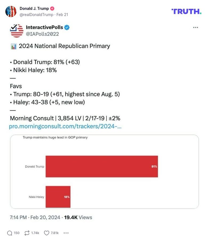The image size is (207, 241).
Task: Click the TRUTH logo in the top corner
Action: [x=186, y=12]
